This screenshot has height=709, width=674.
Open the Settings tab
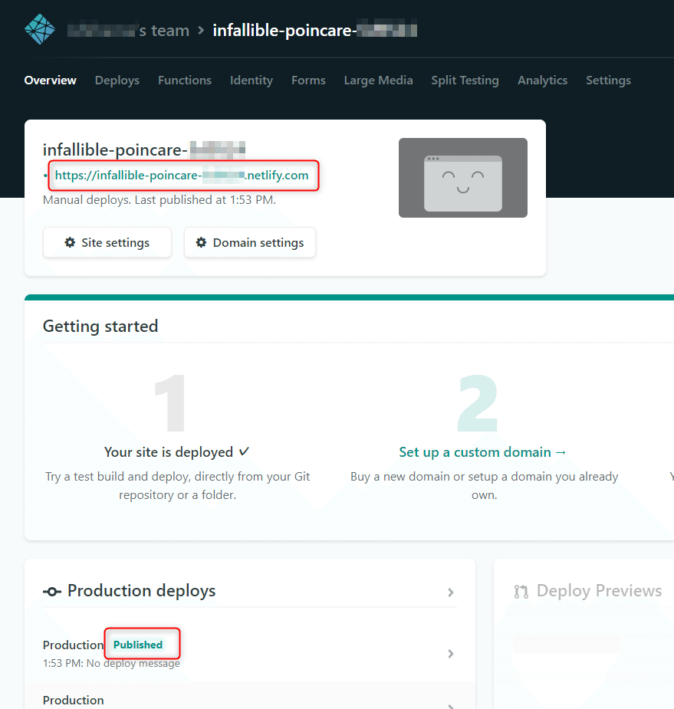point(608,80)
